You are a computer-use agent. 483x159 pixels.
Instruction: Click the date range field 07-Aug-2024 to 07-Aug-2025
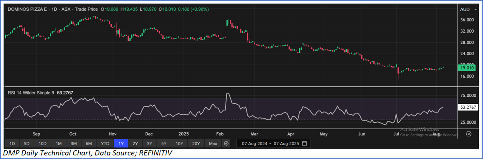270,143
